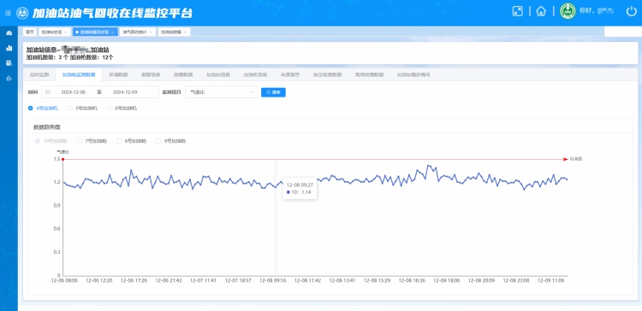This screenshot has width=642, height=311.
Task: Select the 4号加油机 radio button
Action: 30,109
